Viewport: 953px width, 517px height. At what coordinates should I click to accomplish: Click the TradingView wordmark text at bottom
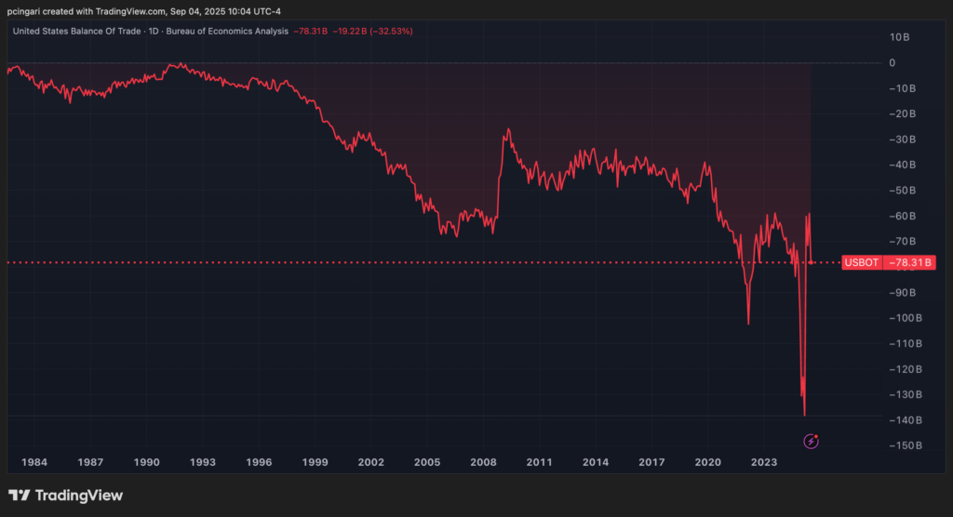pyautogui.click(x=80, y=496)
